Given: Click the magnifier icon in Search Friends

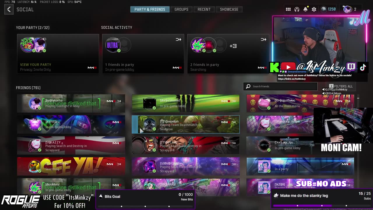Looking at the screenshot, I should (248, 86).
